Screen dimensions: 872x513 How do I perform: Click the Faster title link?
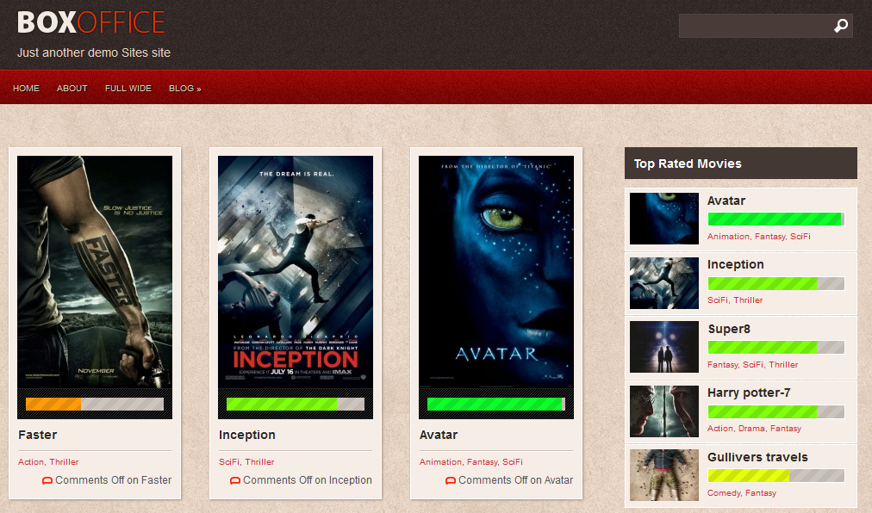click(37, 435)
